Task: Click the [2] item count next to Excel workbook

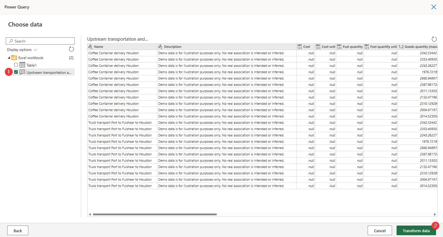Action: click(x=71, y=58)
